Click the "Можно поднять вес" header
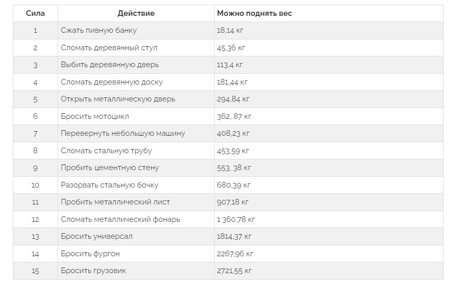Viewport: 454px width, 289px height. 255,13
